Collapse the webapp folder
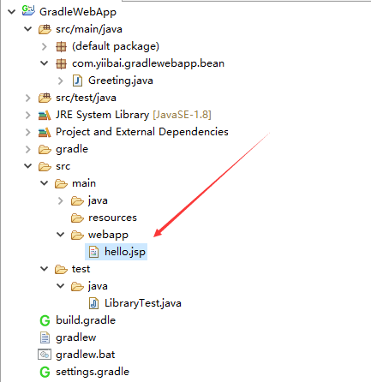This screenshot has height=382, width=371. coord(61,235)
